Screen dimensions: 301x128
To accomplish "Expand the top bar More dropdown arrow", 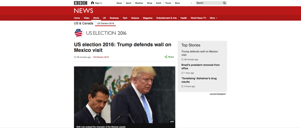I will coord(191,3).
